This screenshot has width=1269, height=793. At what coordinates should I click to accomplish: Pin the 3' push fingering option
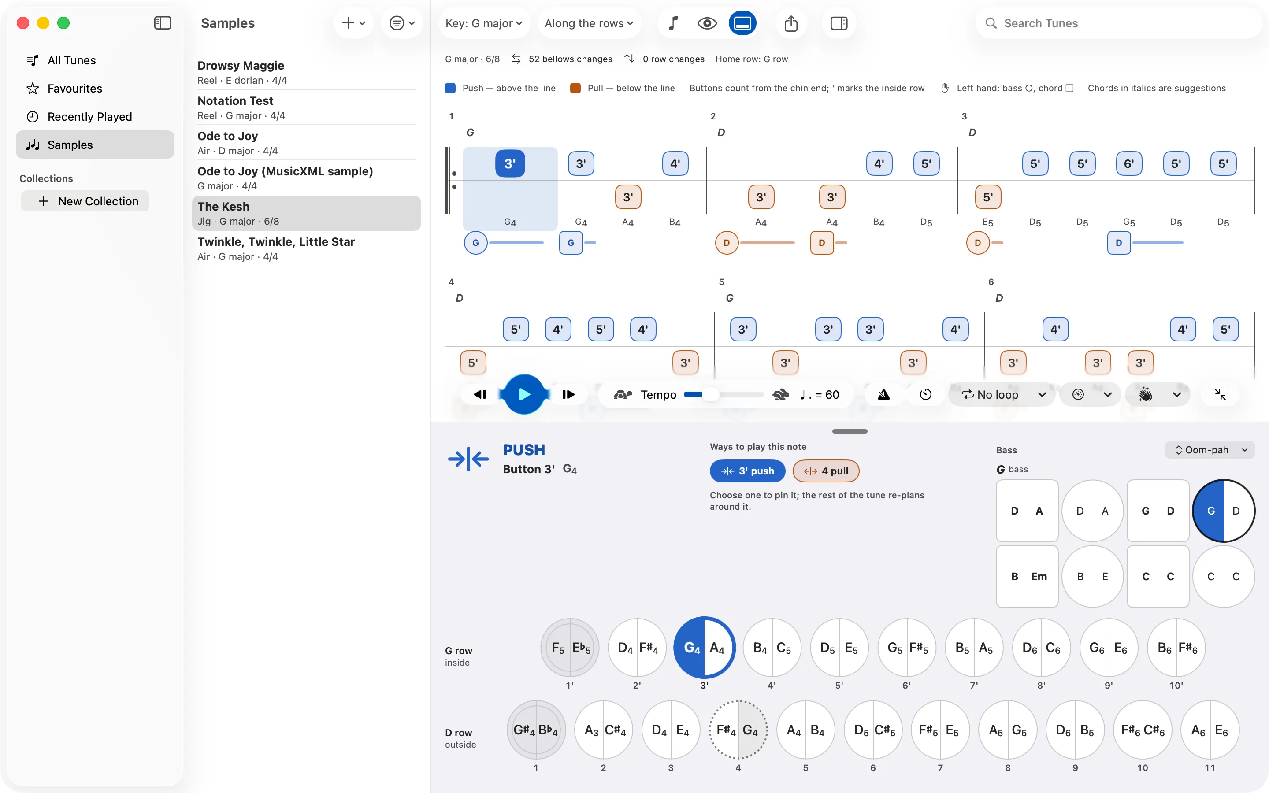coord(747,471)
